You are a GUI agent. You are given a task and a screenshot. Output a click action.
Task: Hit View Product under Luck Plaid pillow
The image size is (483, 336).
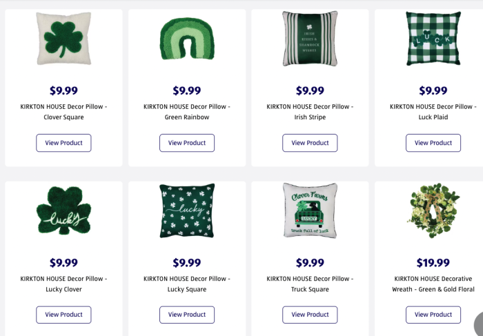[433, 143]
